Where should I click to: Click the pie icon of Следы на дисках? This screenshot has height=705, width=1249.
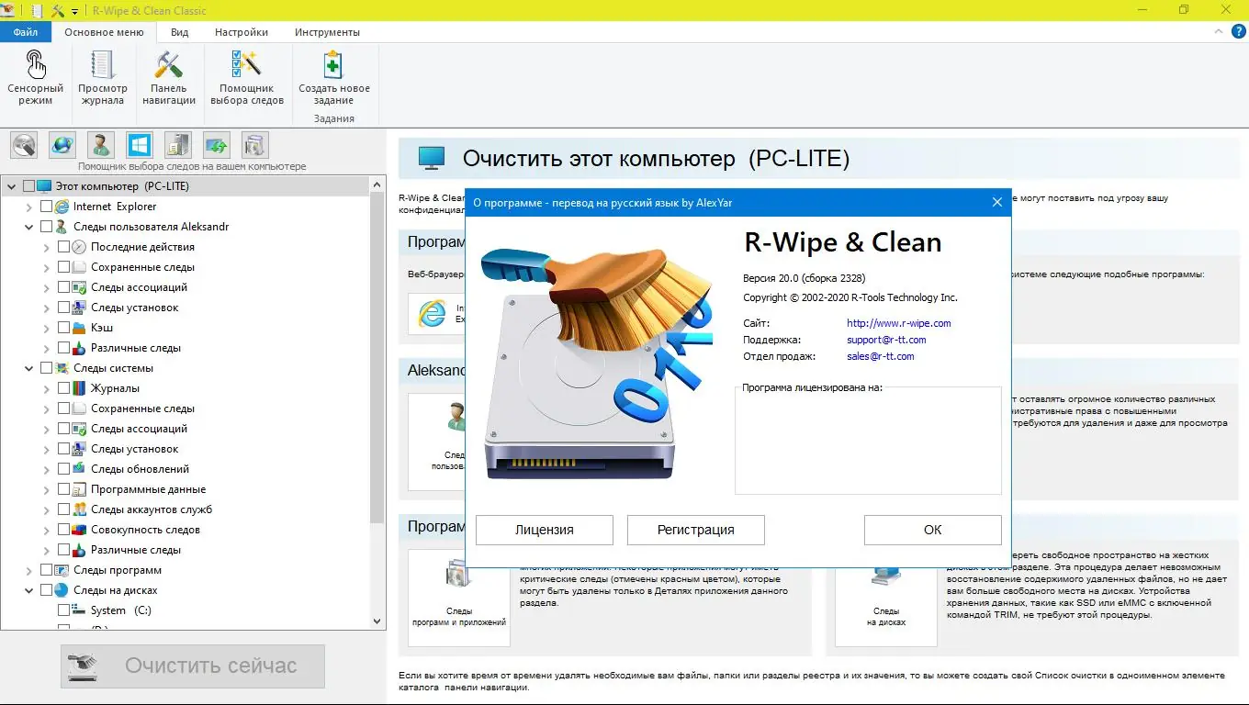point(62,590)
